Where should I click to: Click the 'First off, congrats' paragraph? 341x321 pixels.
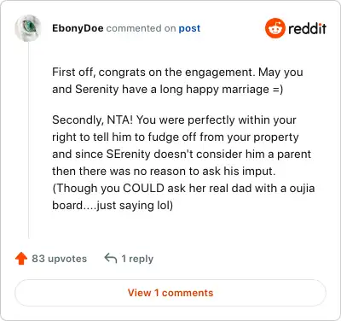coord(177,80)
